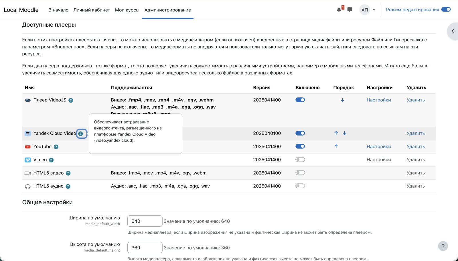
Task: Click the YouTube logo icon
Action: click(x=28, y=147)
